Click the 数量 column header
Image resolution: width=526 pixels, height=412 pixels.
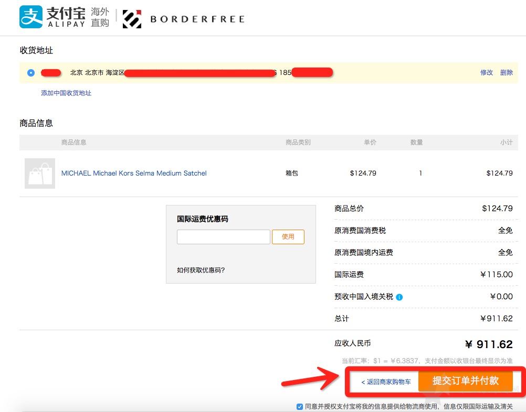point(416,143)
